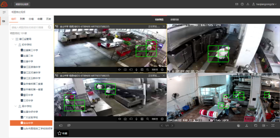Screen dimensions: 280x138
Task: Click the zoom magnifier in the top-left video pane
Action: [147, 70]
